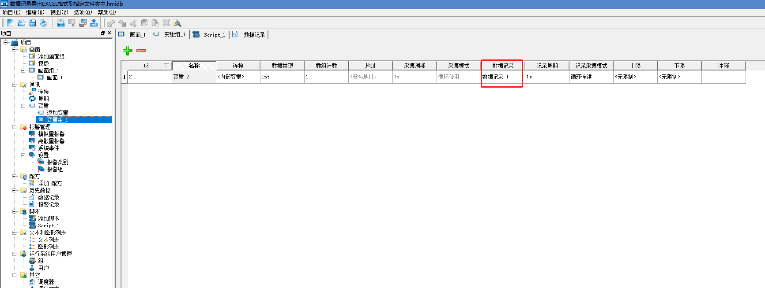Open the 选项(O) menu
The width and height of the screenshot is (765, 288).
click(83, 12)
